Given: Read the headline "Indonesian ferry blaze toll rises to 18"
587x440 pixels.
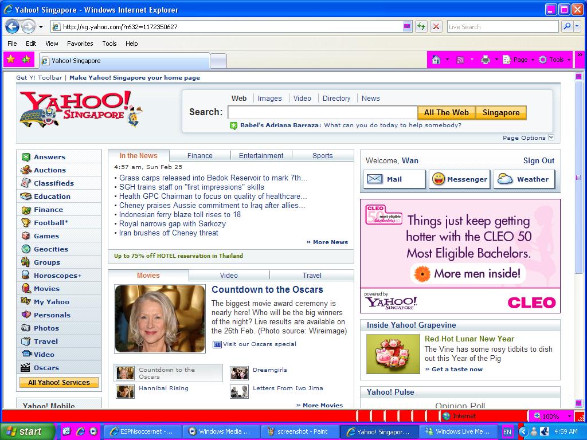Looking at the screenshot, I should (x=179, y=215).
